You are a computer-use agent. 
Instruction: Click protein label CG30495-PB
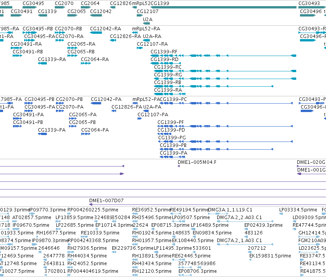click(39, 99)
